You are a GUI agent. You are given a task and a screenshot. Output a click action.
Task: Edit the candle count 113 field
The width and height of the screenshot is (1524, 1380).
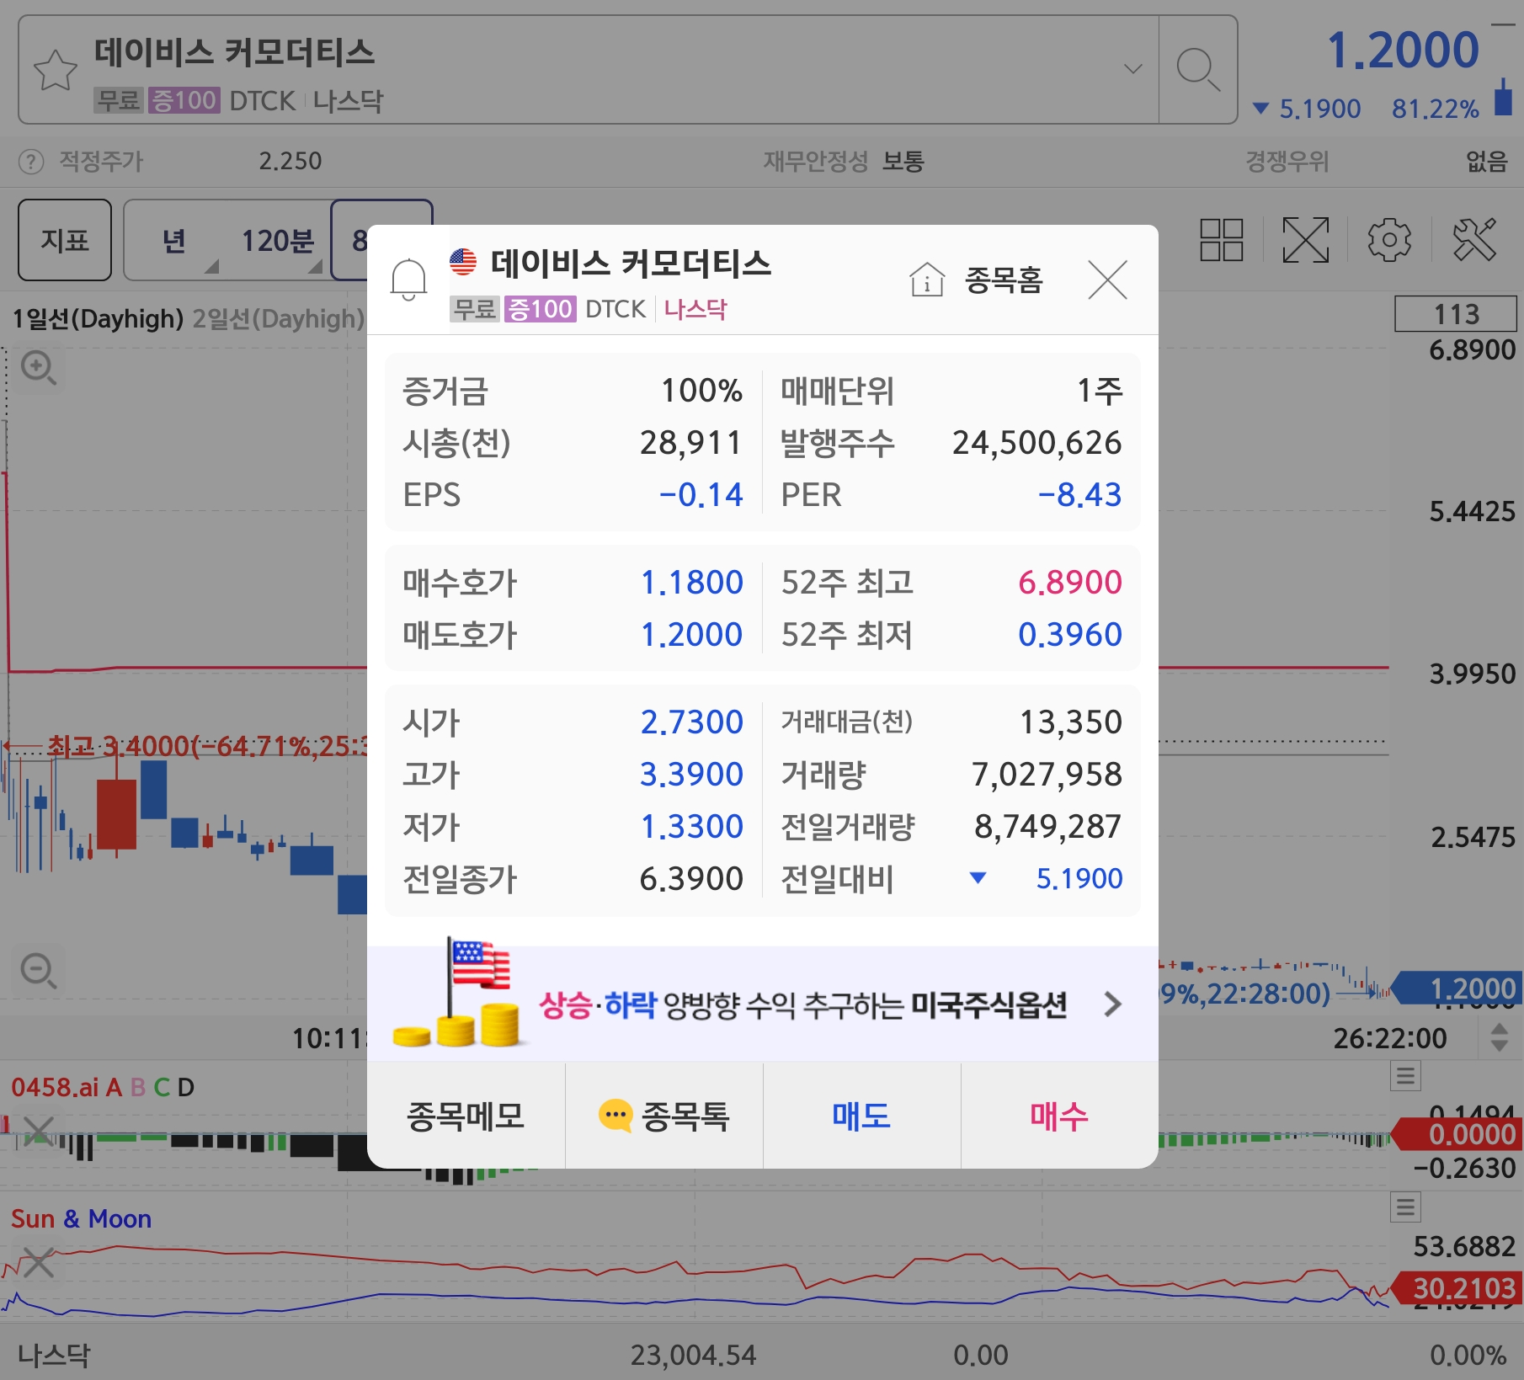1456,314
